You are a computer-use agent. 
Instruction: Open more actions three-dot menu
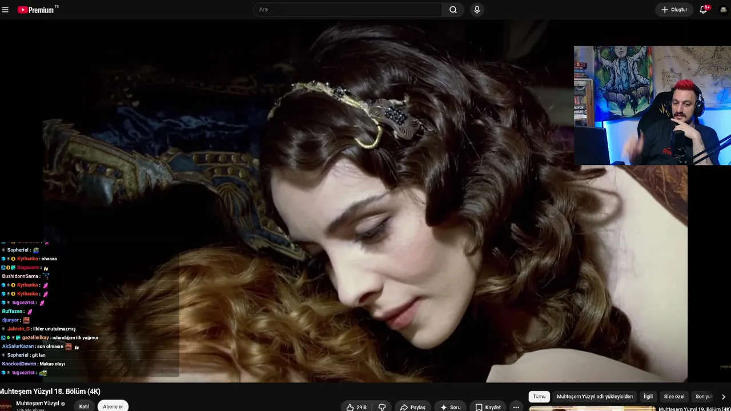(516, 407)
